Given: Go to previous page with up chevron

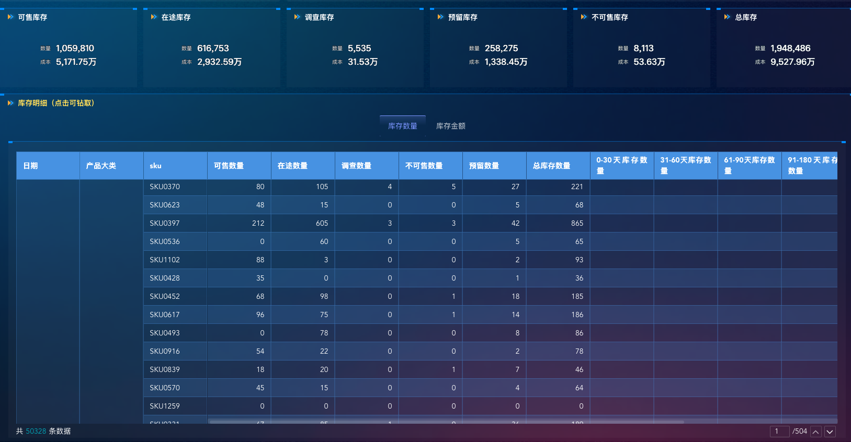Looking at the screenshot, I should click(x=815, y=432).
